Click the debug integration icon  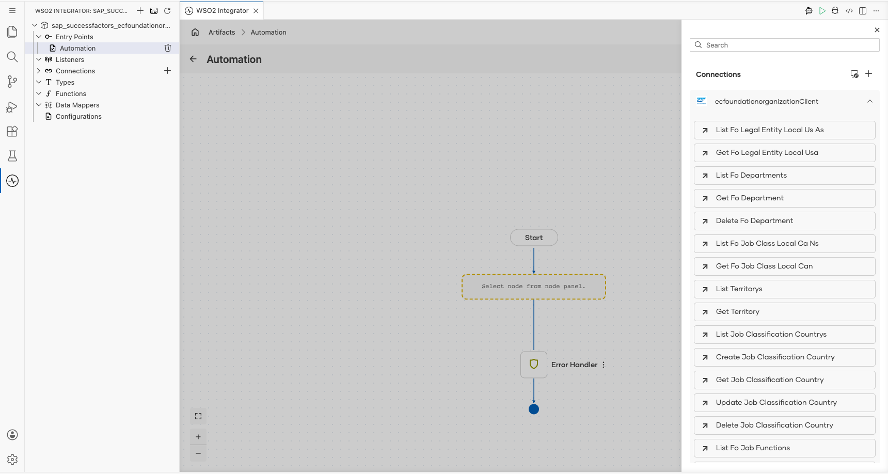click(835, 10)
